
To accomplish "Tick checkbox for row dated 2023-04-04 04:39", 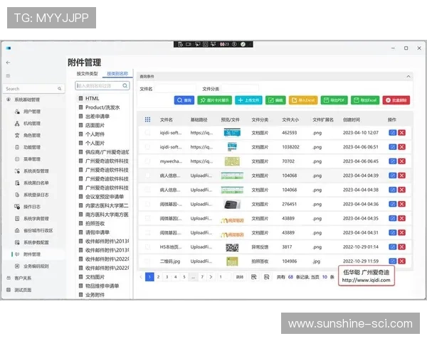I will point(147,175).
